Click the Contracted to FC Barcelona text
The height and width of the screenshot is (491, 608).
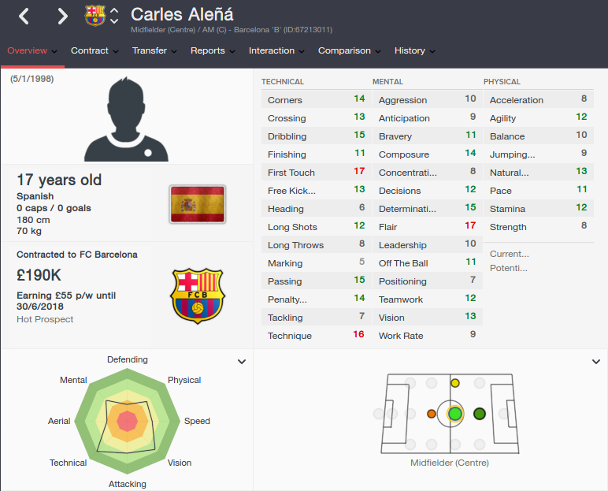click(x=76, y=255)
